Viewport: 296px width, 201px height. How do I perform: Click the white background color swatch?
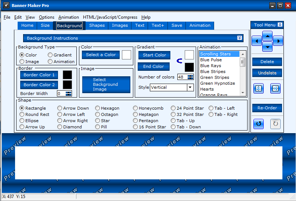(126, 55)
